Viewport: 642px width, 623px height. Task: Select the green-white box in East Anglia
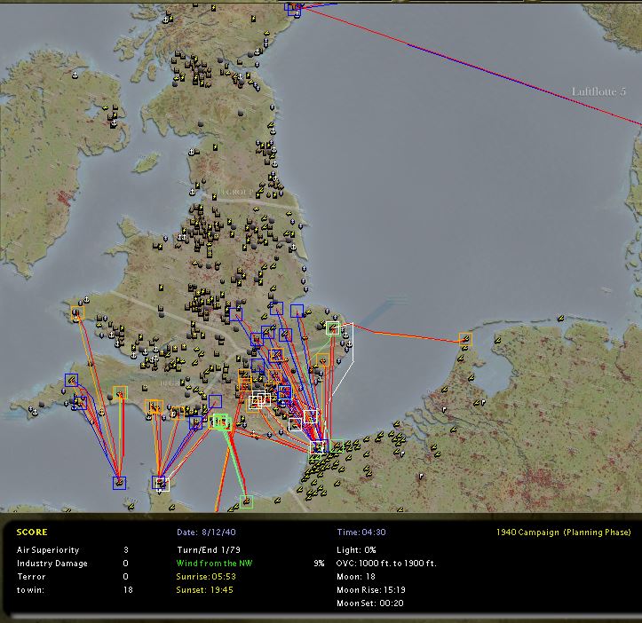(333, 328)
